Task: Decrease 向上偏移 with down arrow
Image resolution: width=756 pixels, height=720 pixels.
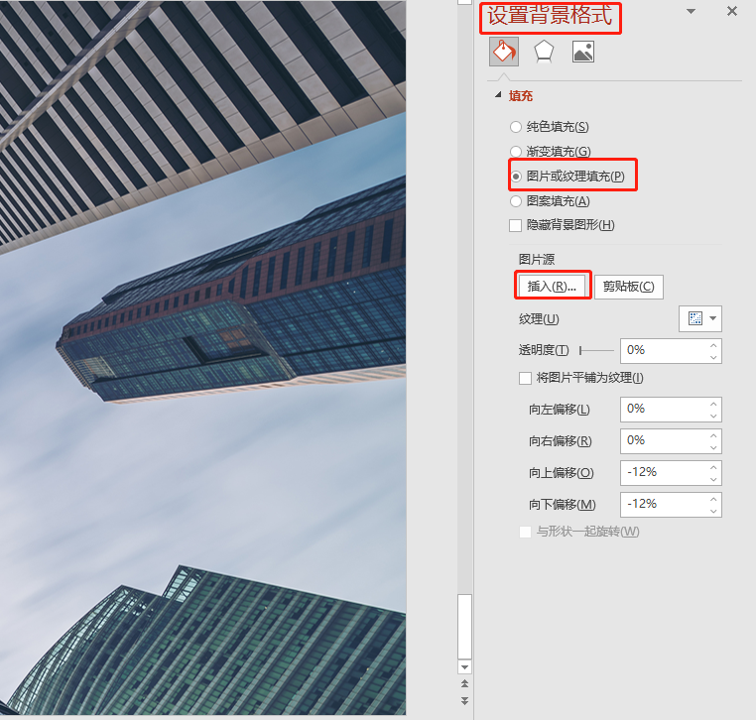Action: tap(713, 480)
